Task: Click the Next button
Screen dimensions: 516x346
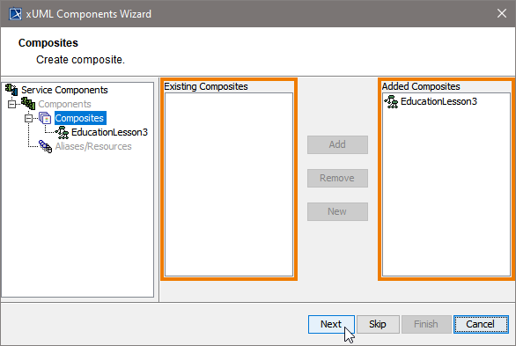Action: point(331,324)
